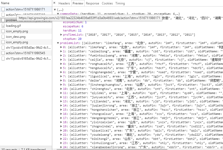This screenshot has width=223, height=150.
Task: Click the hardNum property
Action: click(72, 30)
